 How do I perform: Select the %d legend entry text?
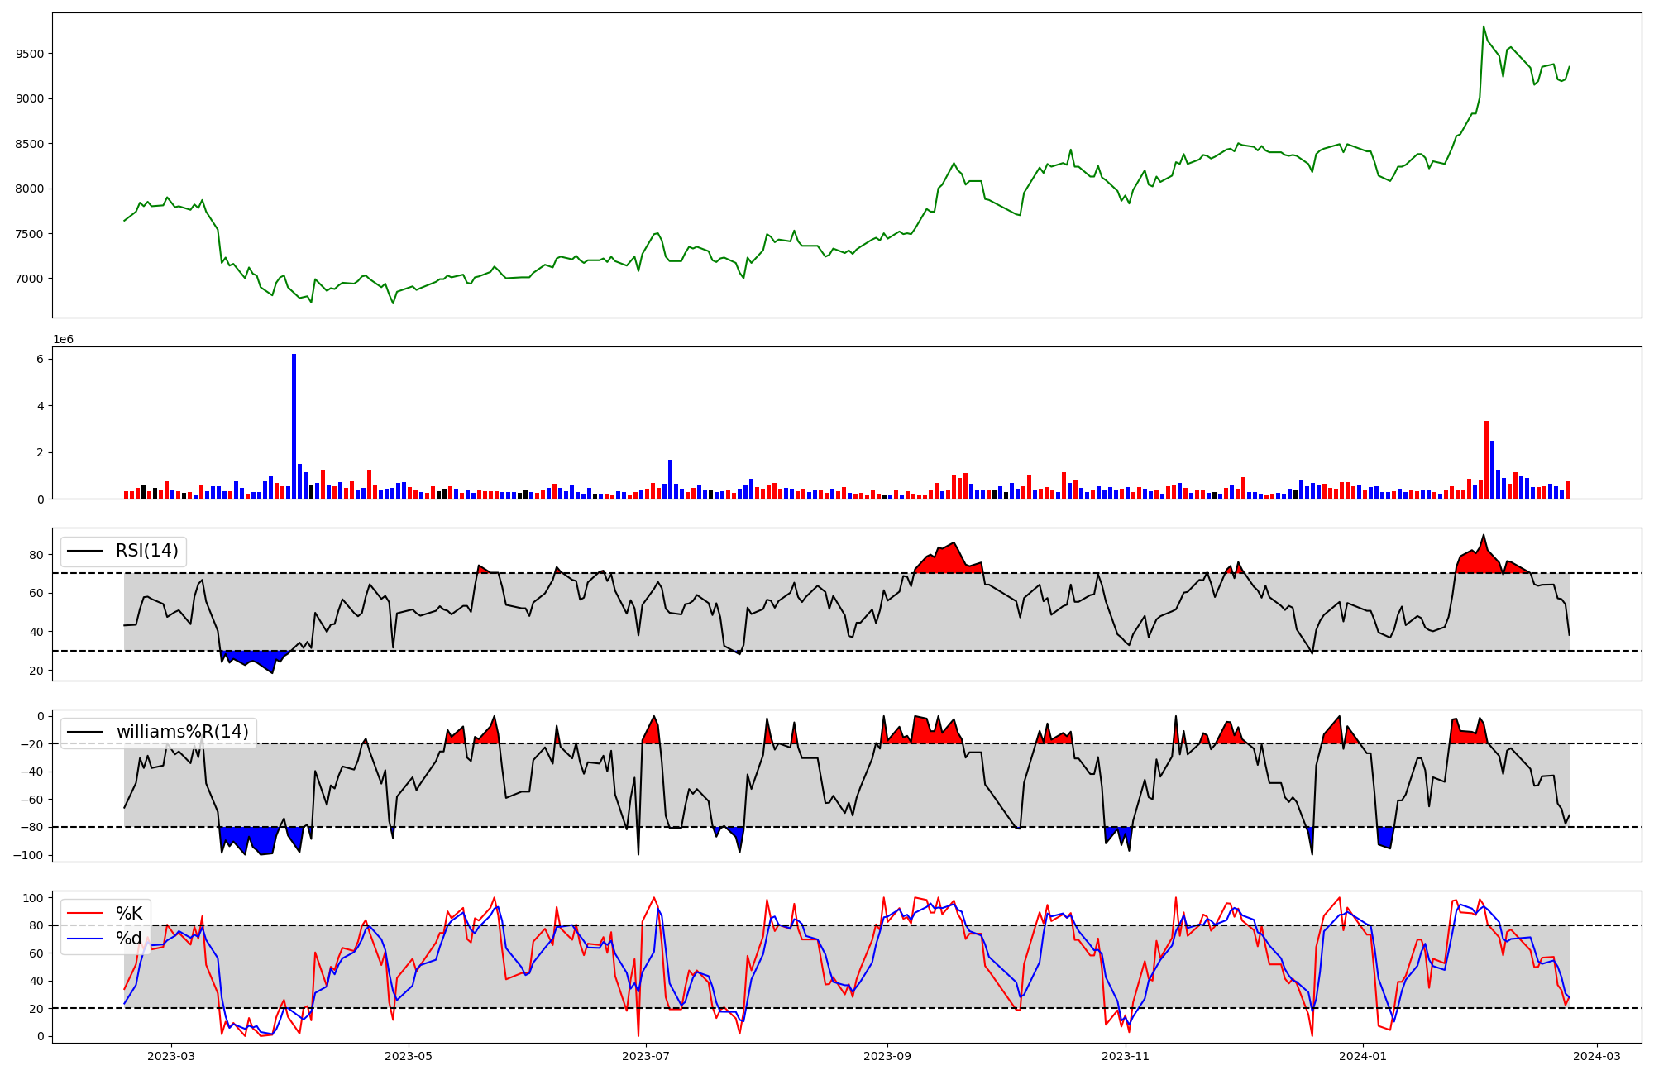pyautogui.click(x=129, y=939)
